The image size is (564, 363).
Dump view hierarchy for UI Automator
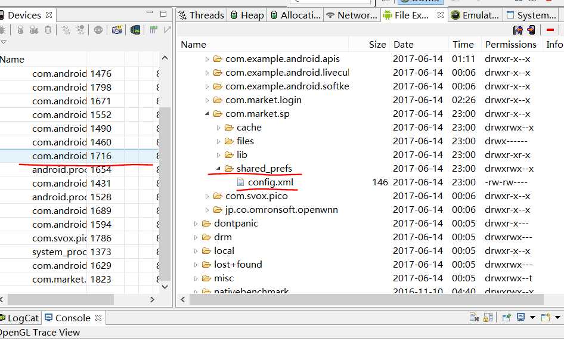[x=135, y=30]
